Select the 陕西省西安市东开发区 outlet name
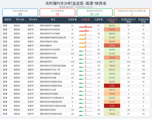This screenshot has width=152, height=119. click(50, 30)
